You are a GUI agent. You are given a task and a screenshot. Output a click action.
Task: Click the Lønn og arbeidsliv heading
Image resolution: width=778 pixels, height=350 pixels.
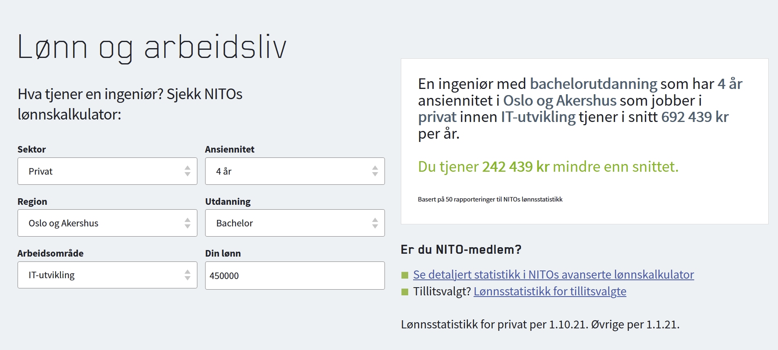pos(152,48)
